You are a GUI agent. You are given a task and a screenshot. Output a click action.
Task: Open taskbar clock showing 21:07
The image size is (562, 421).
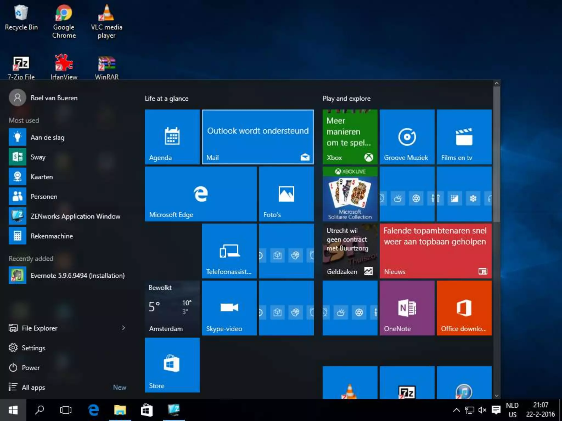coord(540,410)
